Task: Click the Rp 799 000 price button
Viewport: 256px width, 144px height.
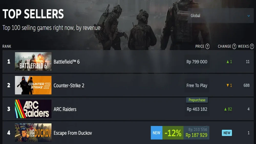Action: click(197, 62)
